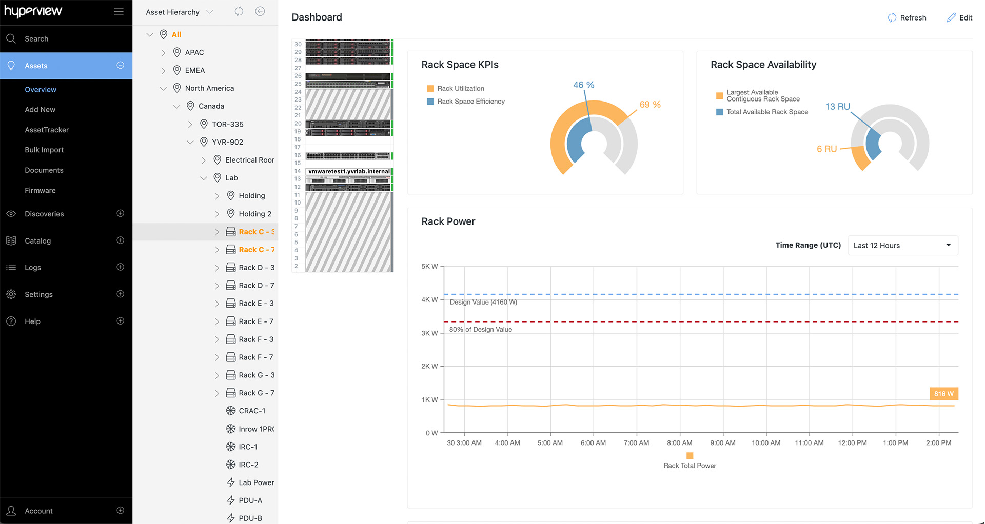Collapse the Canada node in the asset tree

(x=177, y=106)
